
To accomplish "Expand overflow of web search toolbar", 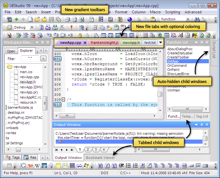I will [x=92, y=167].
